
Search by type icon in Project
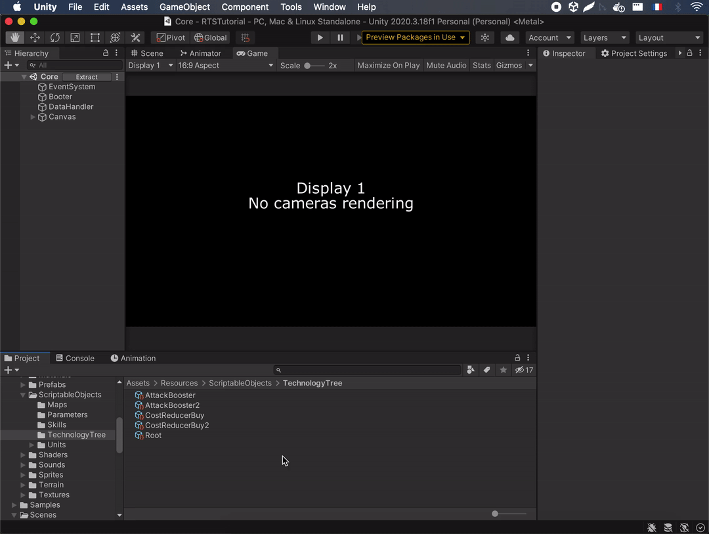click(471, 370)
